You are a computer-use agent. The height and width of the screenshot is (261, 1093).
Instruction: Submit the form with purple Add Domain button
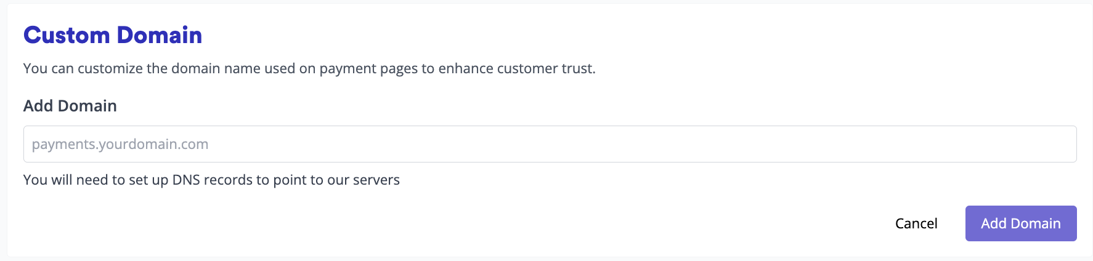click(1020, 223)
